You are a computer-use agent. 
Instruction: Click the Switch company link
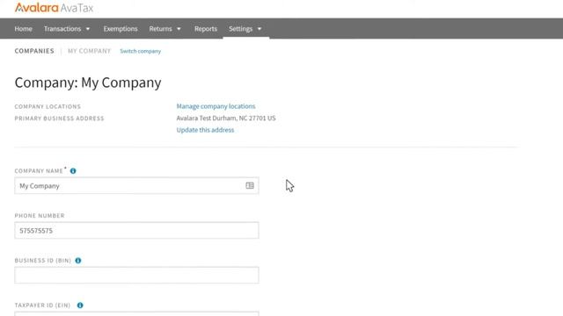click(141, 51)
